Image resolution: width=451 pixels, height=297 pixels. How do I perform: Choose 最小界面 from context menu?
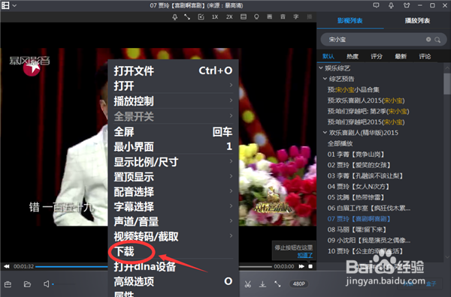click(x=173, y=147)
